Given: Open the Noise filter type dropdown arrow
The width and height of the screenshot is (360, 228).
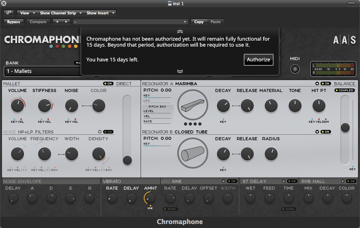Looking at the screenshot, I should click(x=100, y=132).
